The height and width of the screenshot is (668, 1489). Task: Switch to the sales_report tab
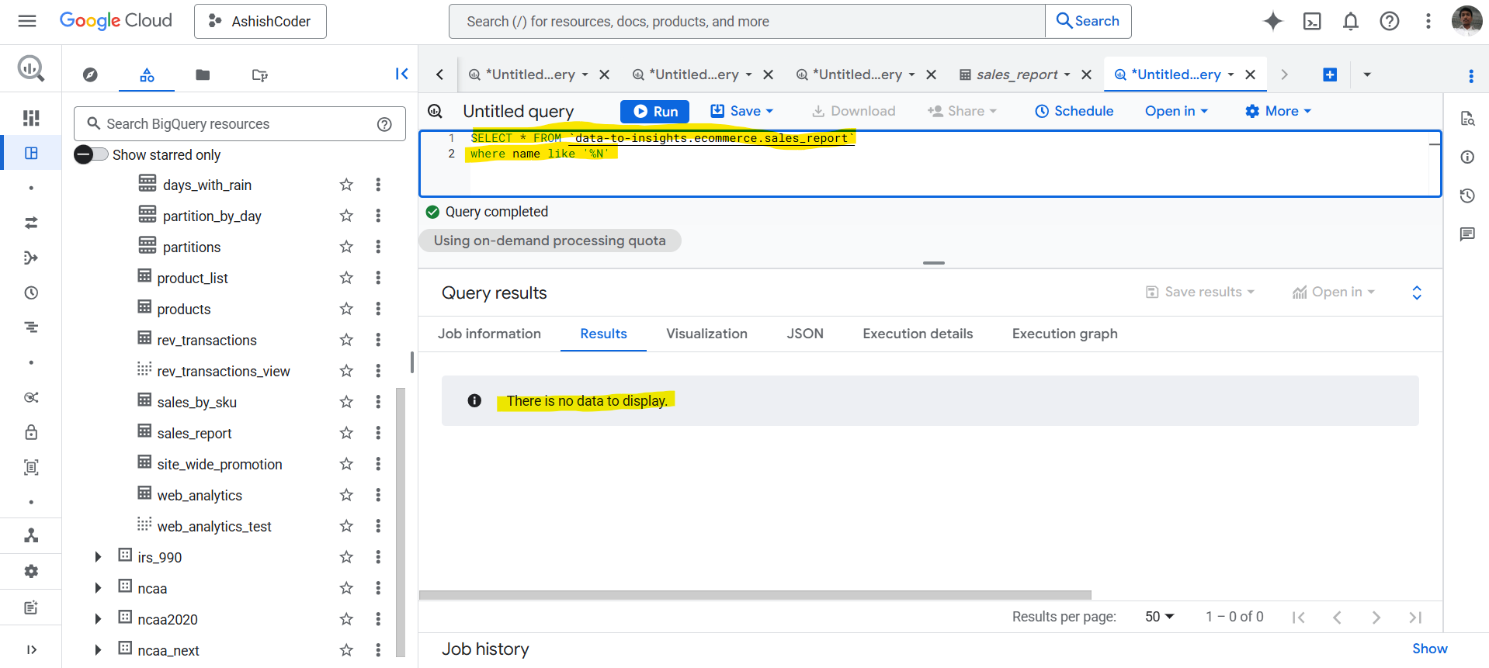pyautogui.click(x=1017, y=74)
